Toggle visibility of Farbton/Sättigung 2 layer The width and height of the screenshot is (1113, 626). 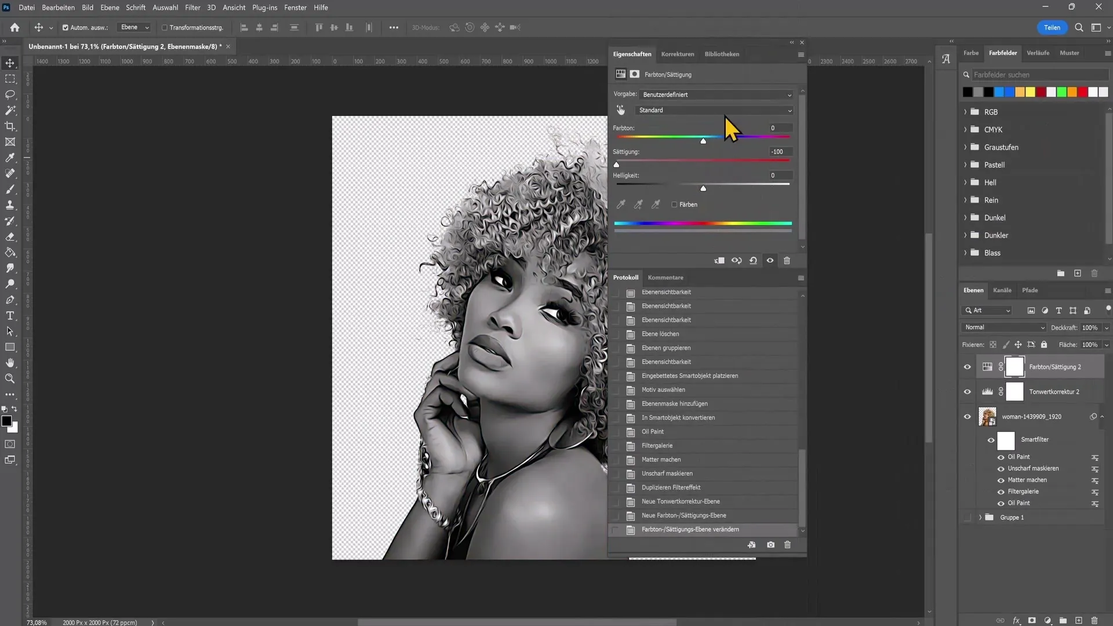[x=966, y=366]
